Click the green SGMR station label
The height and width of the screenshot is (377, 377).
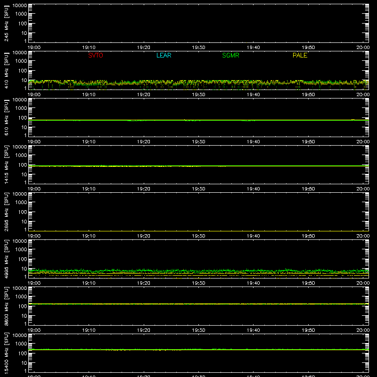coord(230,55)
